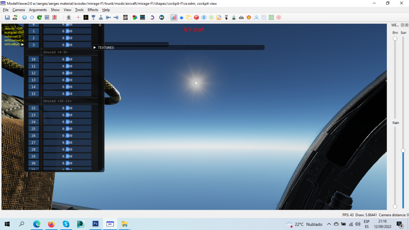Screen dimensions: 409x230
Task: Click argument number 1 button
Action: (34, 31)
